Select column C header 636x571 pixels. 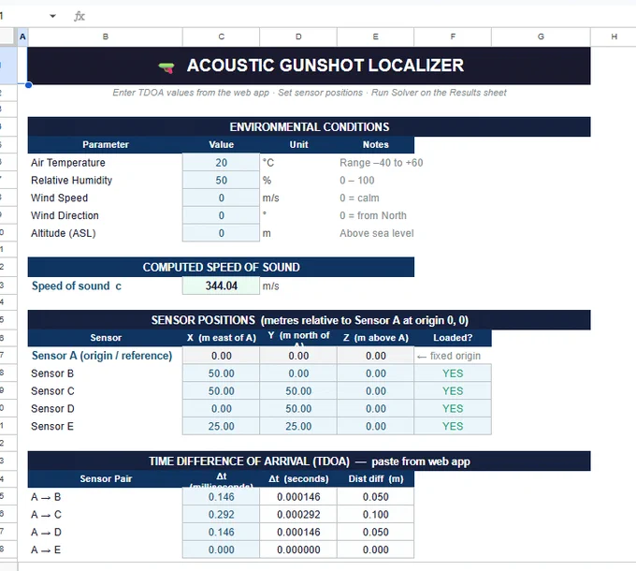pyautogui.click(x=221, y=37)
